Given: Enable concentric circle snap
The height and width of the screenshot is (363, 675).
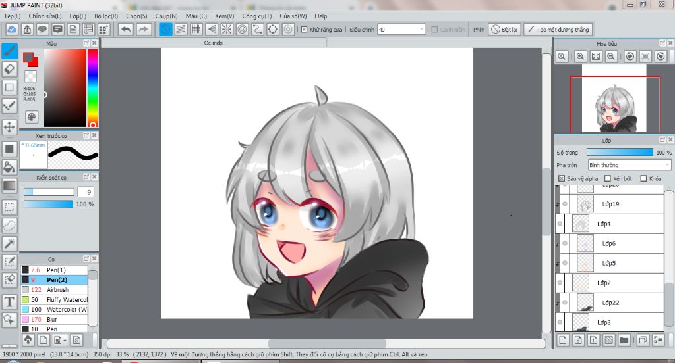Looking at the screenshot, I should [x=243, y=29].
